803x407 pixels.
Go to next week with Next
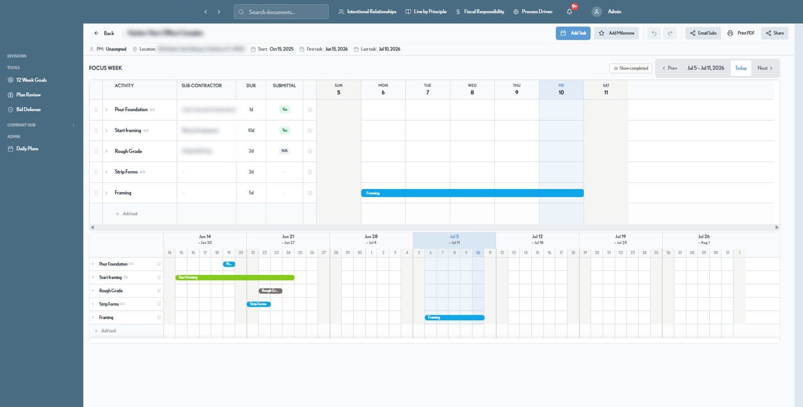click(765, 68)
